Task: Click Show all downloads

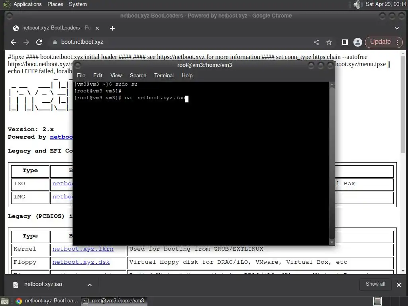Action: coord(375,284)
